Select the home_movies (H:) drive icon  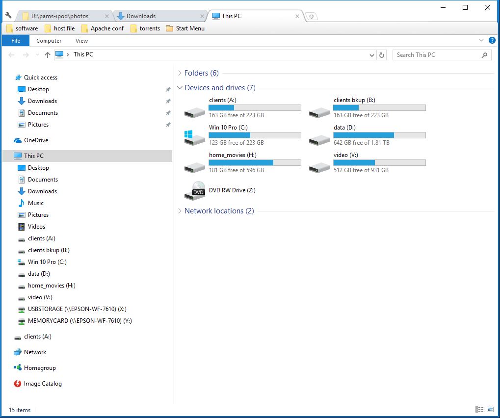(195, 167)
